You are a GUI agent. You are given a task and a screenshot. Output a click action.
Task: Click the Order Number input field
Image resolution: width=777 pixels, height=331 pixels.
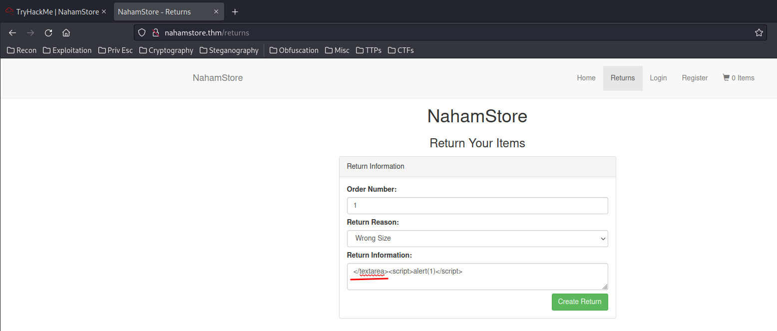477,205
